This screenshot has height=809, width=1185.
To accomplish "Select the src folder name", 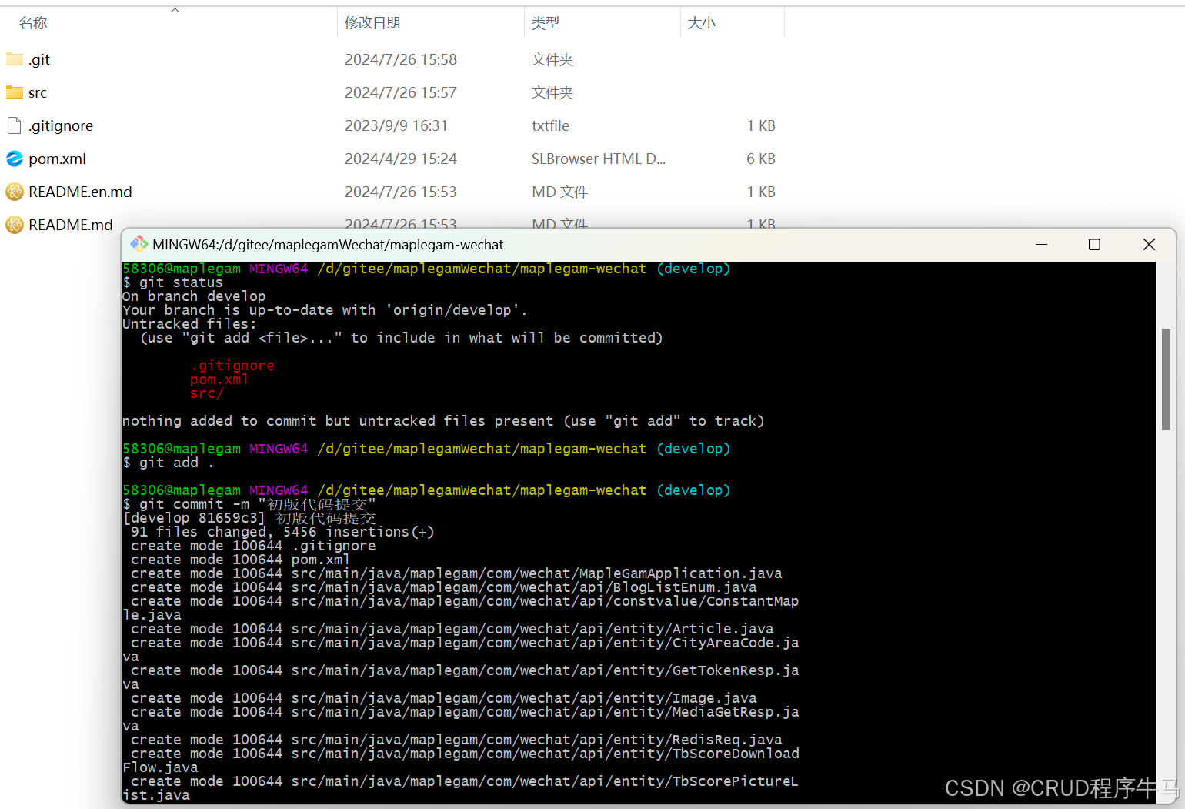I will pos(38,92).
